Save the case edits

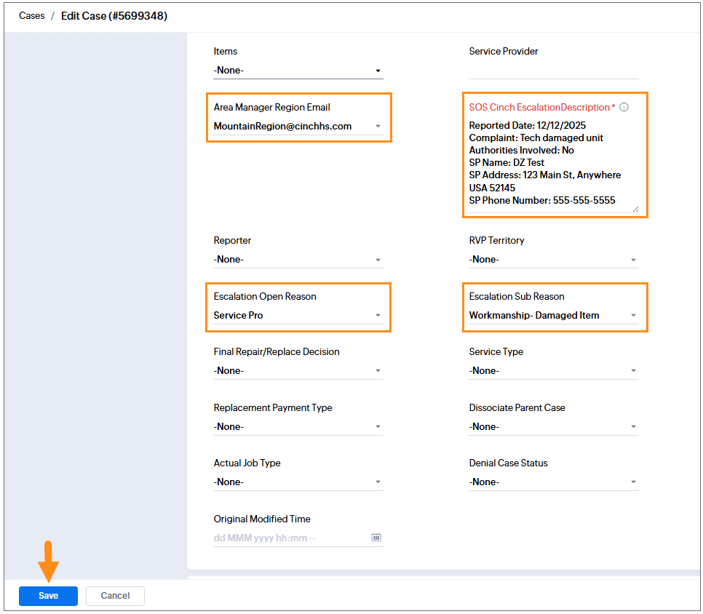[48, 596]
